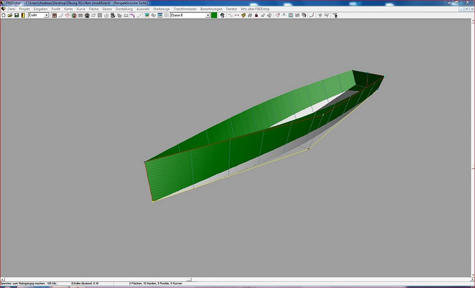Viewport: 475px width, 288px height.
Task: Click the Open file folder icon
Action: click(10, 15)
